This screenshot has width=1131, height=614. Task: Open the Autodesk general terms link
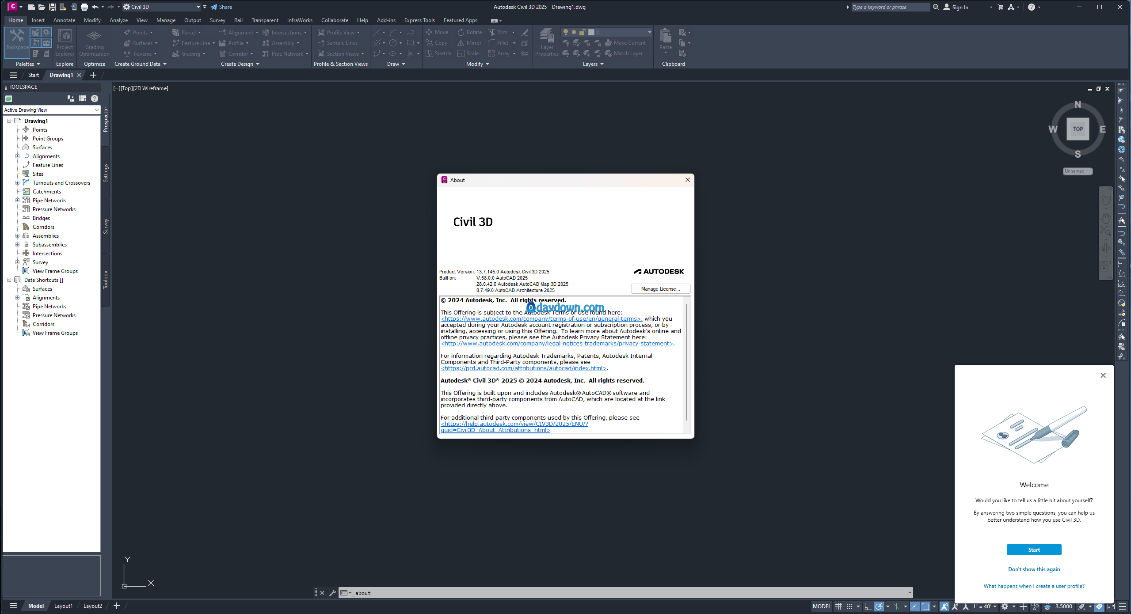541,319
